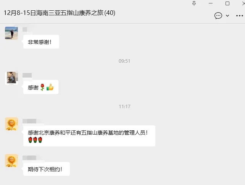
Task: Pin the chat window on top
Action: 194,3
